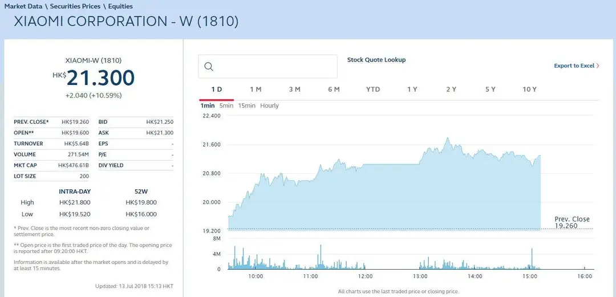Click the Updated: 13 Jul 2018 15:13 HKT timestamp
This screenshot has height=297, width=616.
pyautogui.click(x=134, y=286)
